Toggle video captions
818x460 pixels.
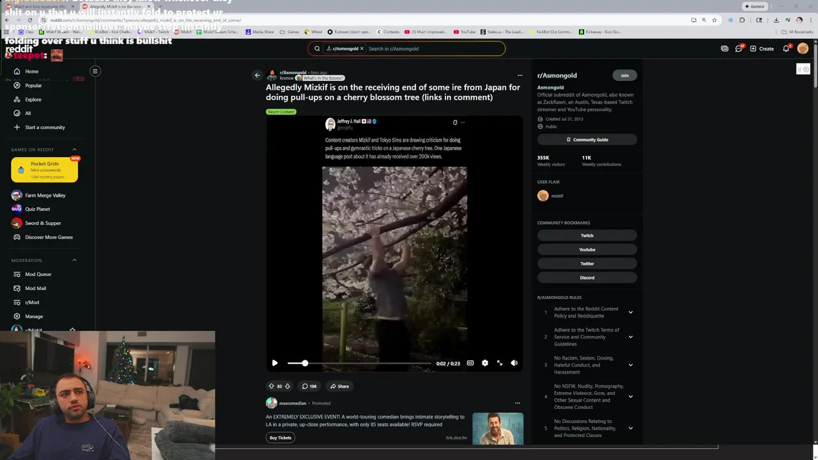[470, 363]
